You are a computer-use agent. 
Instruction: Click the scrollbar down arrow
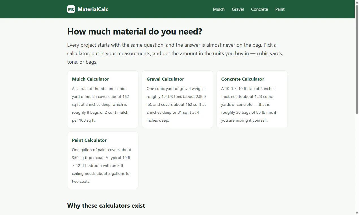tap(357, 213)
